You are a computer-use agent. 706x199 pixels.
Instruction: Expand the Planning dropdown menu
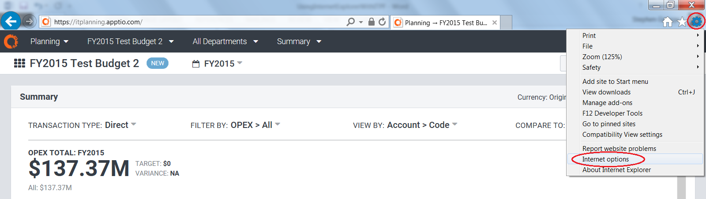[49, 41]
